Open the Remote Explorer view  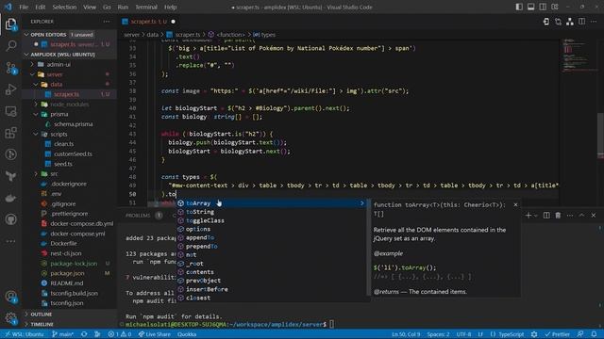tap(10, 111)
